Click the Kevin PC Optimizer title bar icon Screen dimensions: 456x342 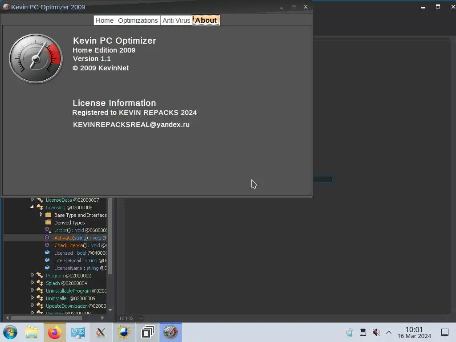point(6,7)
